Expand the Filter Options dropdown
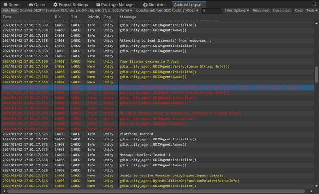 pos(237,10)
